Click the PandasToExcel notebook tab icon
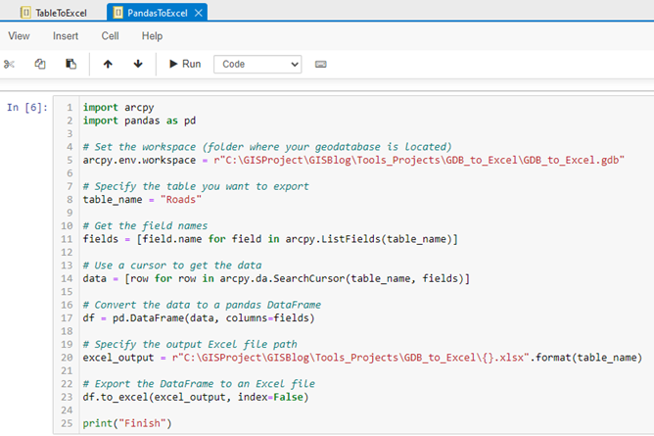The height and width of the screenshot is (436, 654). click(118, 13)
